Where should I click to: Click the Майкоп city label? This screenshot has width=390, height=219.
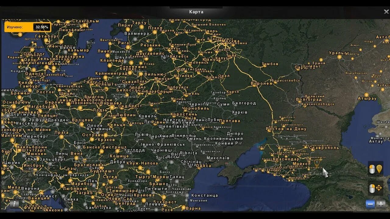[x=302, y=164]
